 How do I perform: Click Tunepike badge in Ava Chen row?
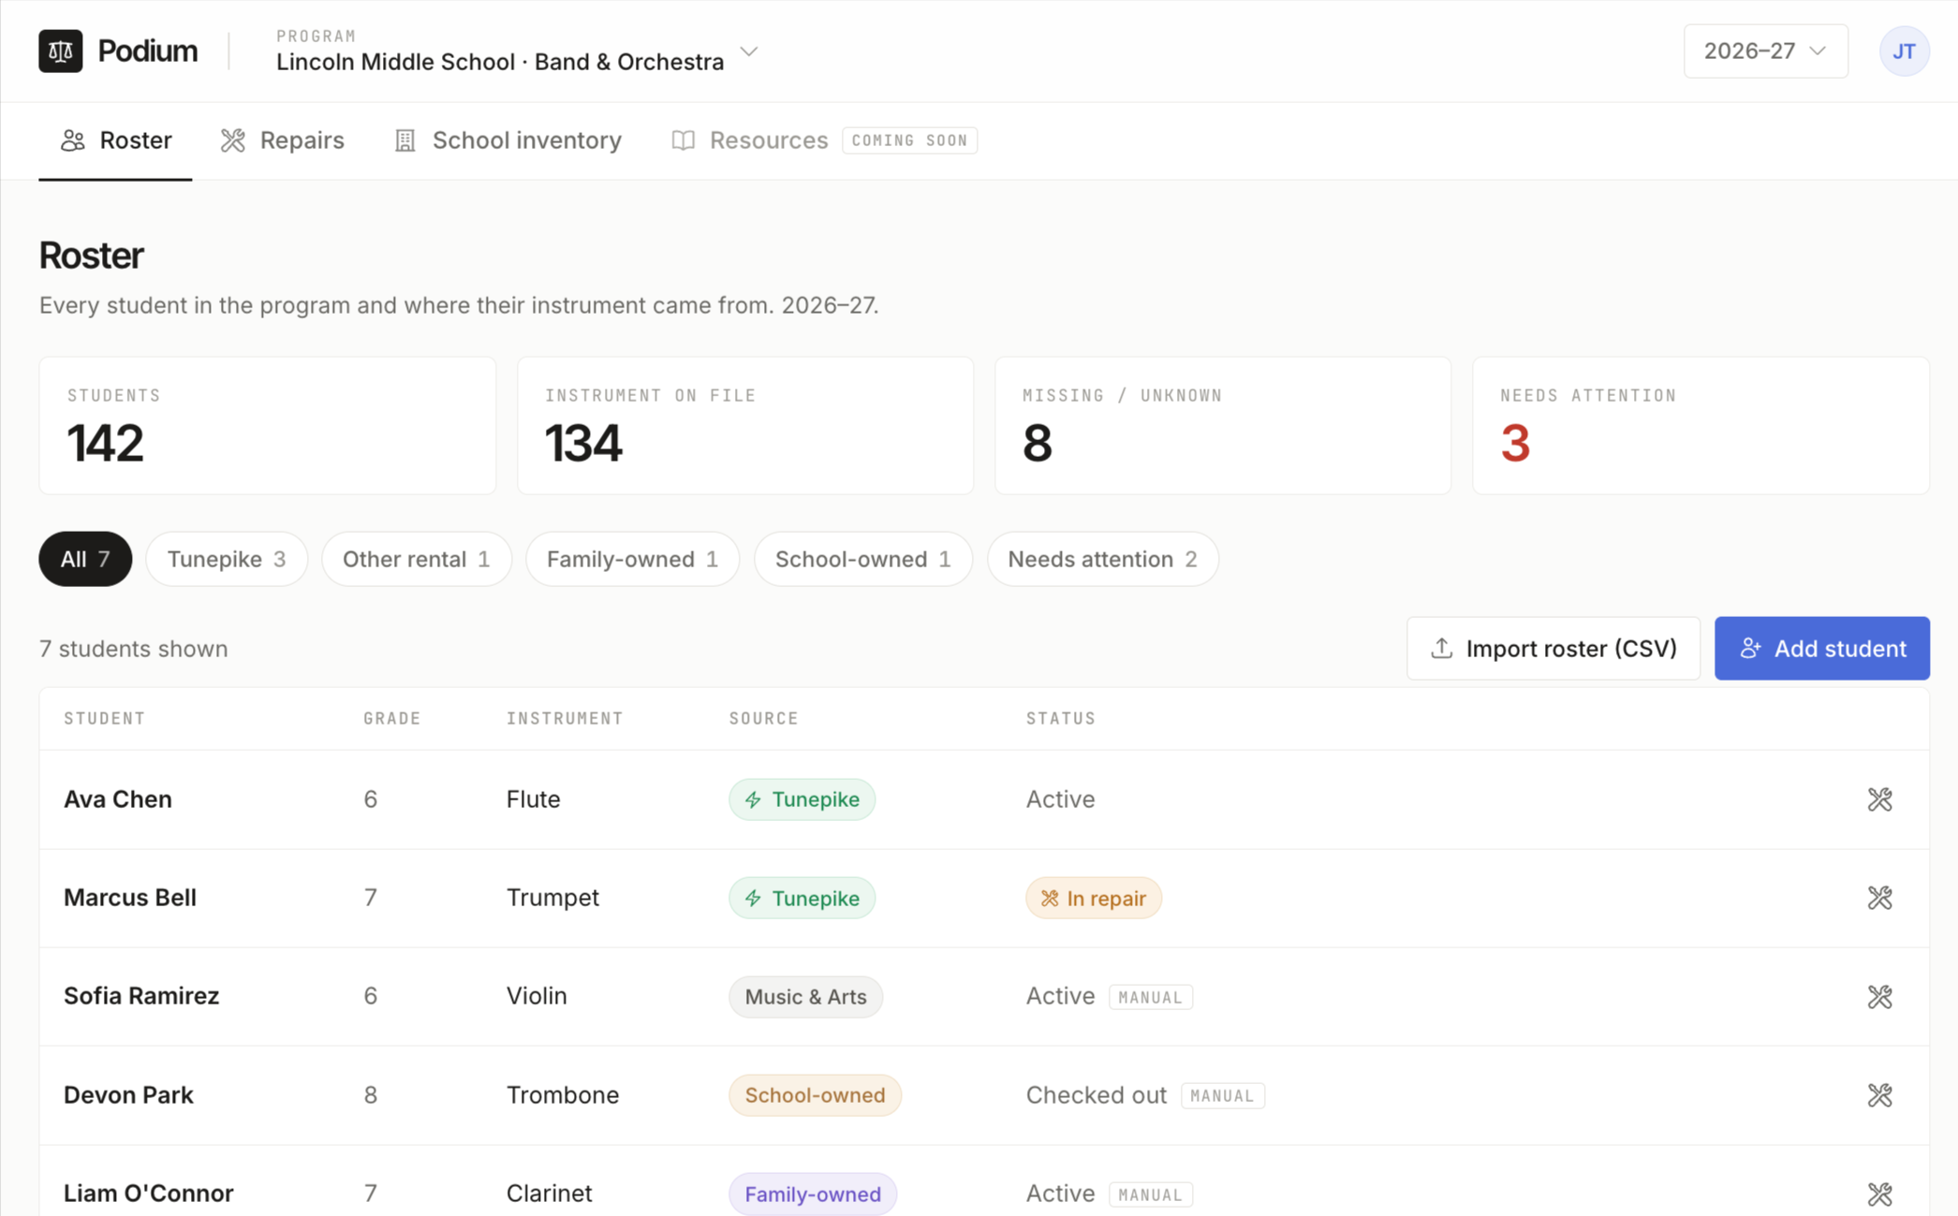pos(802,799)
